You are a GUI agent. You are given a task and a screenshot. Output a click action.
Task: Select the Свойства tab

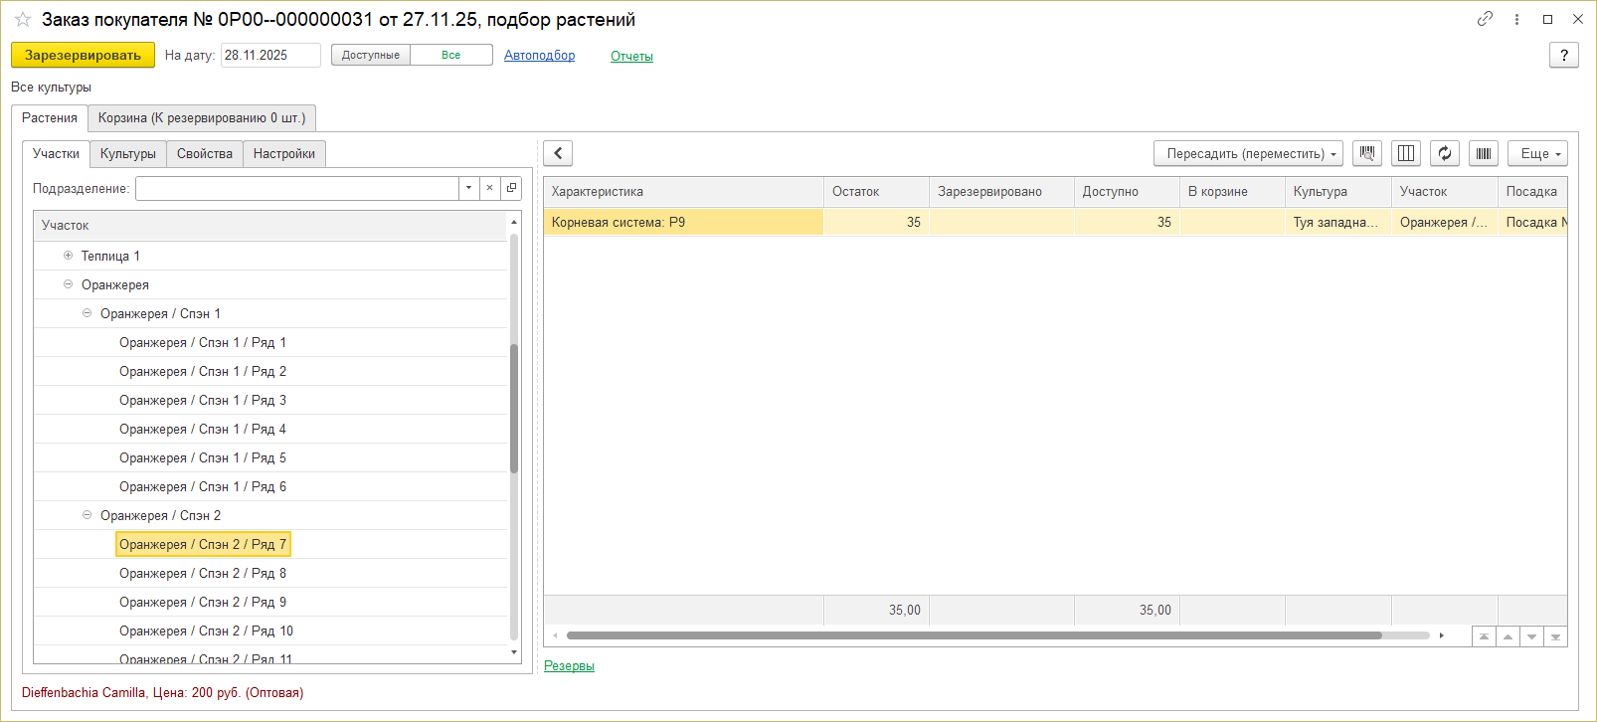coord(205,154)
